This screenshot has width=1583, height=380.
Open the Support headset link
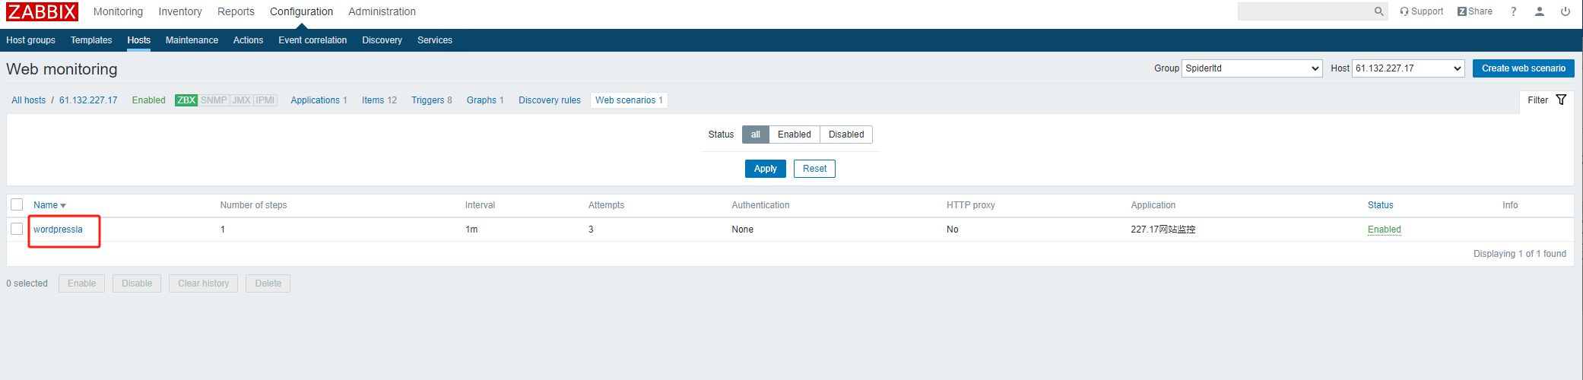1421,11
